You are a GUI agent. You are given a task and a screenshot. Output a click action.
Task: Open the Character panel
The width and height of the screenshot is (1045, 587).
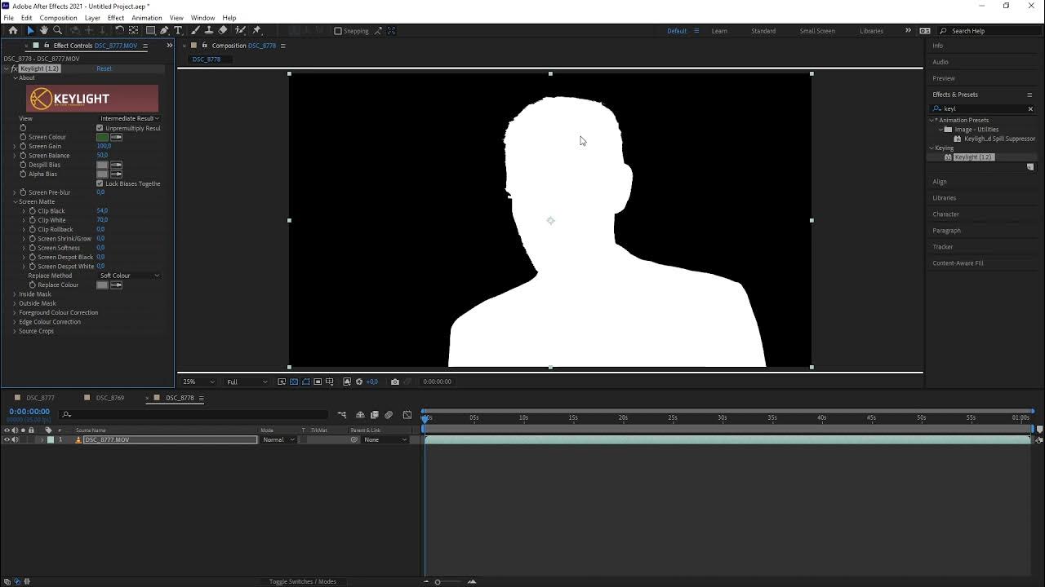click(946, 214)
